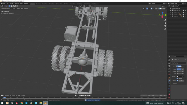Open the Object Constraints properties tab icon
This screenshot has width=187, height=105.
coord(169,89)
